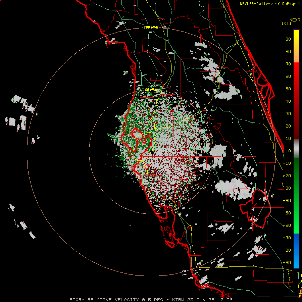Click the "-50" value on the velocity scale
Image resolution: width=302 pixels, height=302 pixels.
pos(287,213)
